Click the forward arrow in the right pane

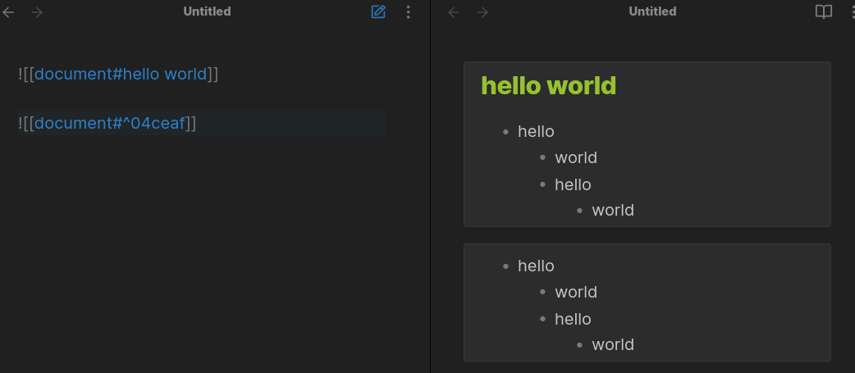point(482,12)
